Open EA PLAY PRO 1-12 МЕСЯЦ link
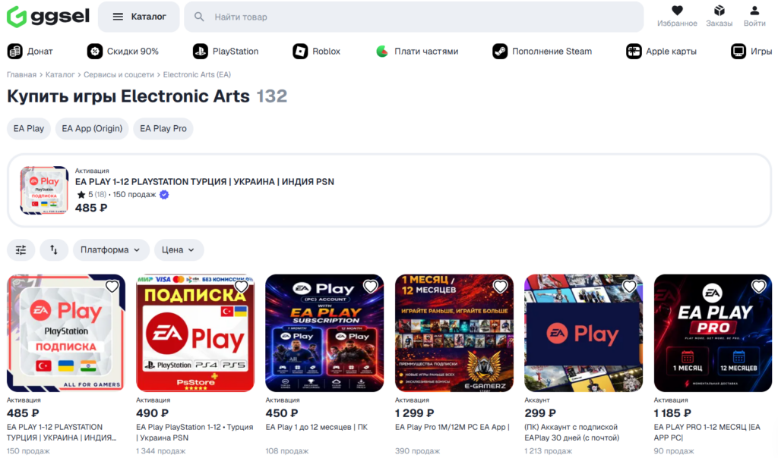Viewport: 778px width, 458px height. pos(707,432)
